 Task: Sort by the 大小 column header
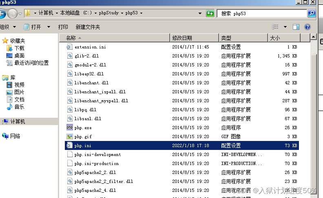(x=284, y=38)
